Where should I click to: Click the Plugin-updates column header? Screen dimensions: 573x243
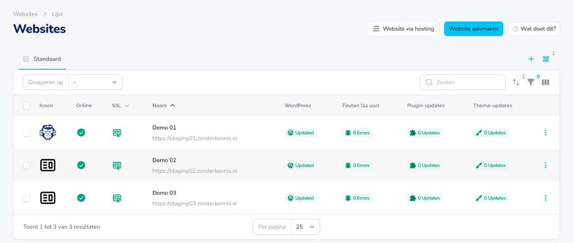click(x=426, y=105)
